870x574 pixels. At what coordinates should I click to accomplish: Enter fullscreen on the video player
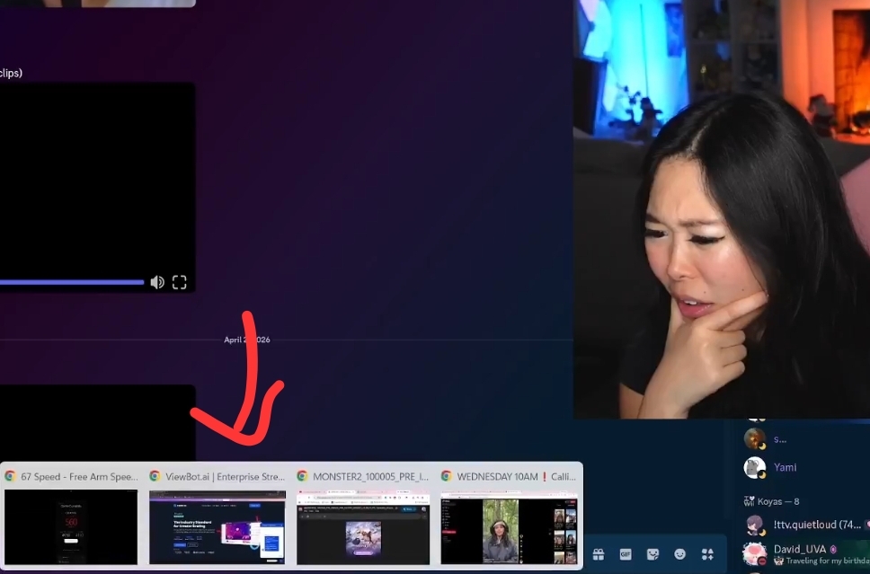point(179,282)
